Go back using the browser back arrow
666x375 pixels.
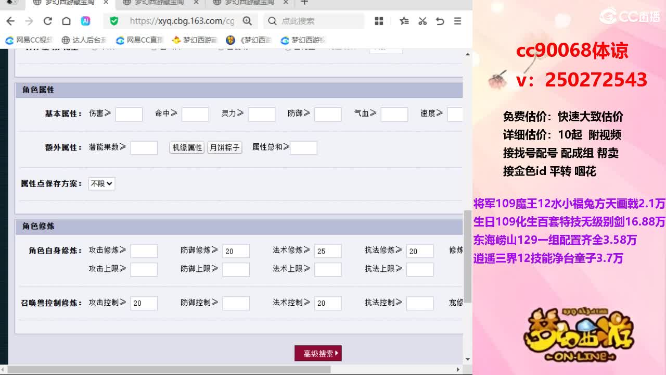point(10,21)
